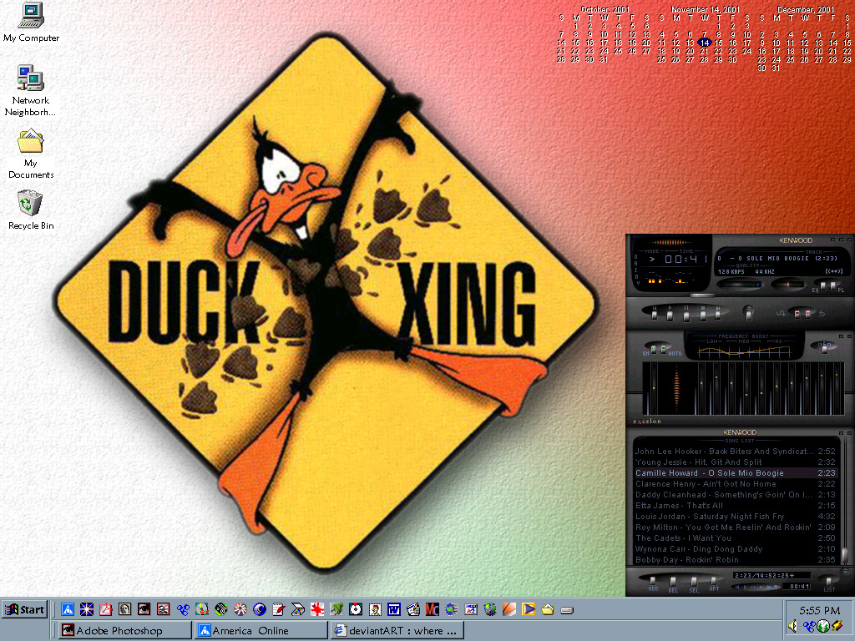Click the 00:41 time display in main player
Image resolution: width=855 pixels, height=641 pixels.
point(685,260)
